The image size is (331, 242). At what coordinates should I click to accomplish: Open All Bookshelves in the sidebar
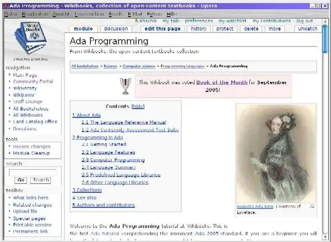pos(31,109)
